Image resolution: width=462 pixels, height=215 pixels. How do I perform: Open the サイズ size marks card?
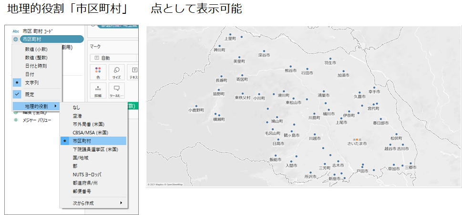coord(116,72)
